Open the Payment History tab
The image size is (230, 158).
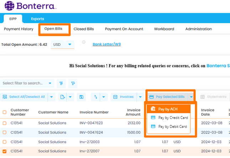click(19, 29)
